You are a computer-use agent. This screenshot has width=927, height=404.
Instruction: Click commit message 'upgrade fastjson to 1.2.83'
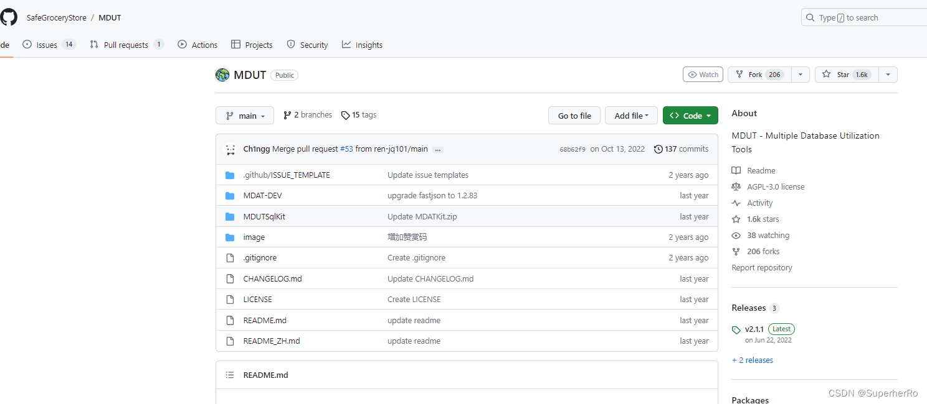coord(432,196)
